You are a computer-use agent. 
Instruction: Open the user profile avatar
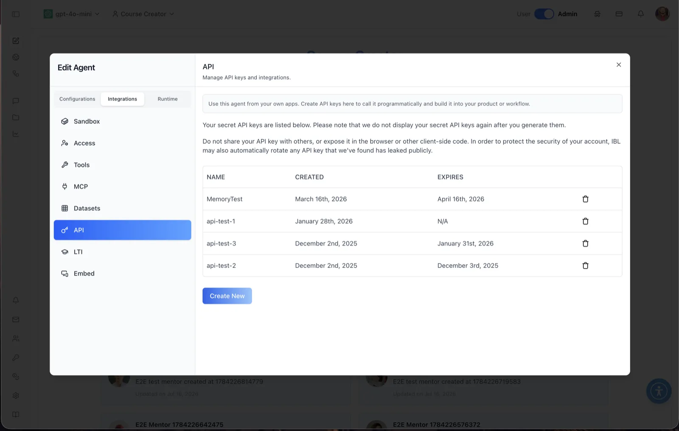[662, 14]
